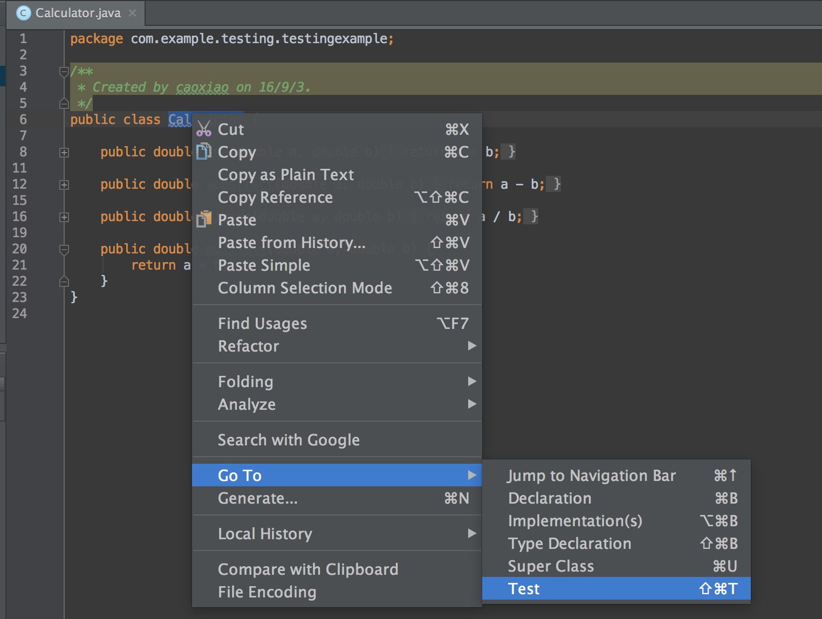
Task: Click the closing brace on line 23
Action: pyautogui.click(x=74, y=297)
